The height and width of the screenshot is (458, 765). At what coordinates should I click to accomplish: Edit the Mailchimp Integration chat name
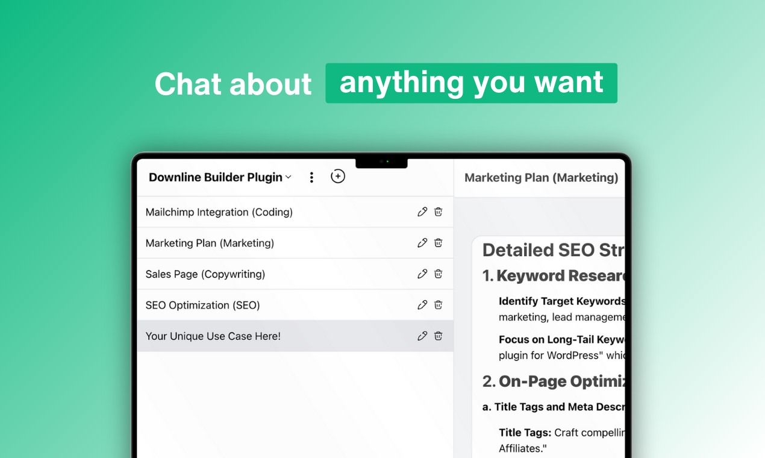(422, 212)
